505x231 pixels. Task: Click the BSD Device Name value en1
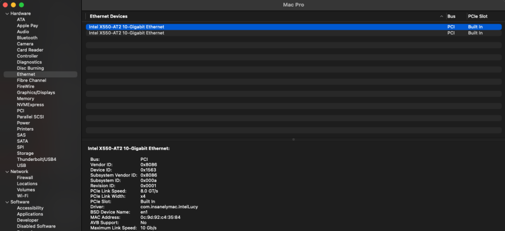tap(144, 212)
